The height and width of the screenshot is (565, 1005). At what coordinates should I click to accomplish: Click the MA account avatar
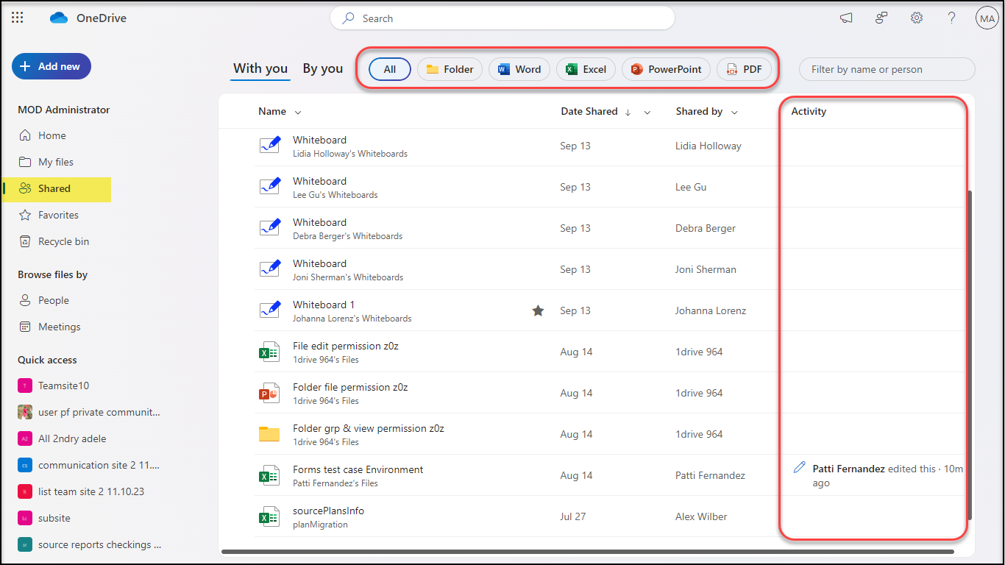(986, 19)
